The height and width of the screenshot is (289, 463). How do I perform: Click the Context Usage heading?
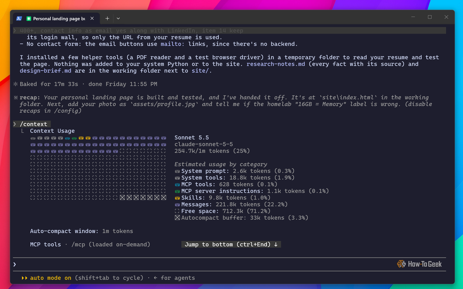coord(52,131)
